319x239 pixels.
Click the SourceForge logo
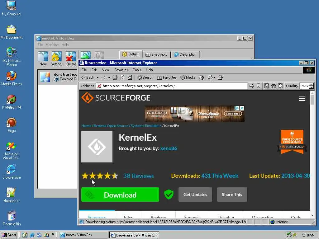[x=116, y=98]
